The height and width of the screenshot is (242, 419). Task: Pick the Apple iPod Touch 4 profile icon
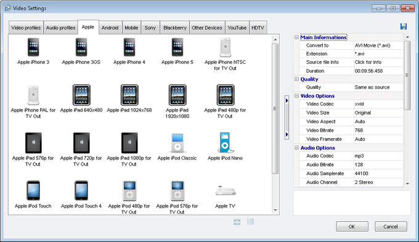click(x=81, y=191)
